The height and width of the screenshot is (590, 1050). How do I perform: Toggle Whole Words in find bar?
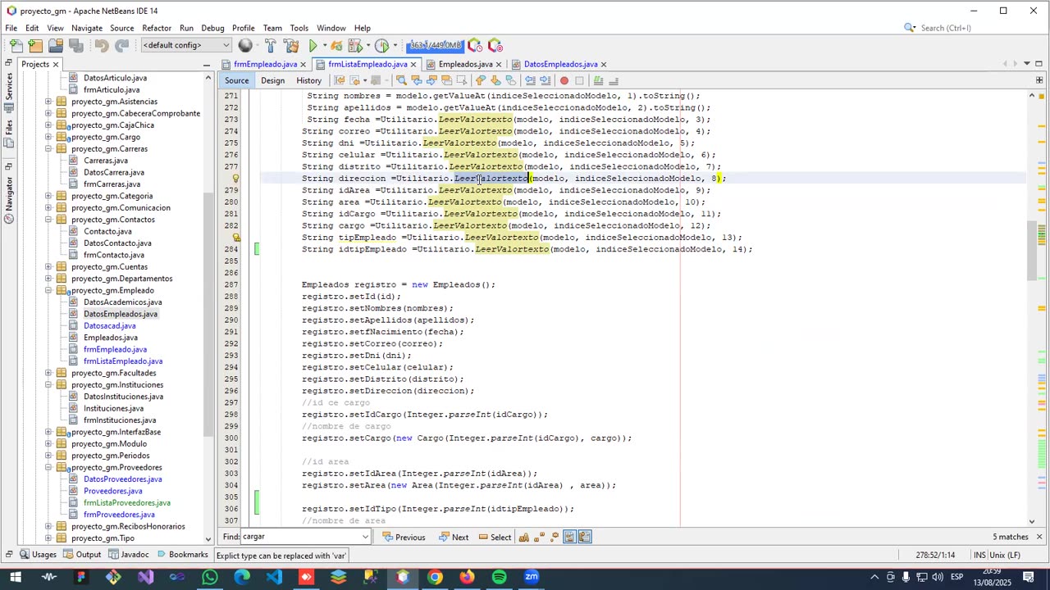540,538
